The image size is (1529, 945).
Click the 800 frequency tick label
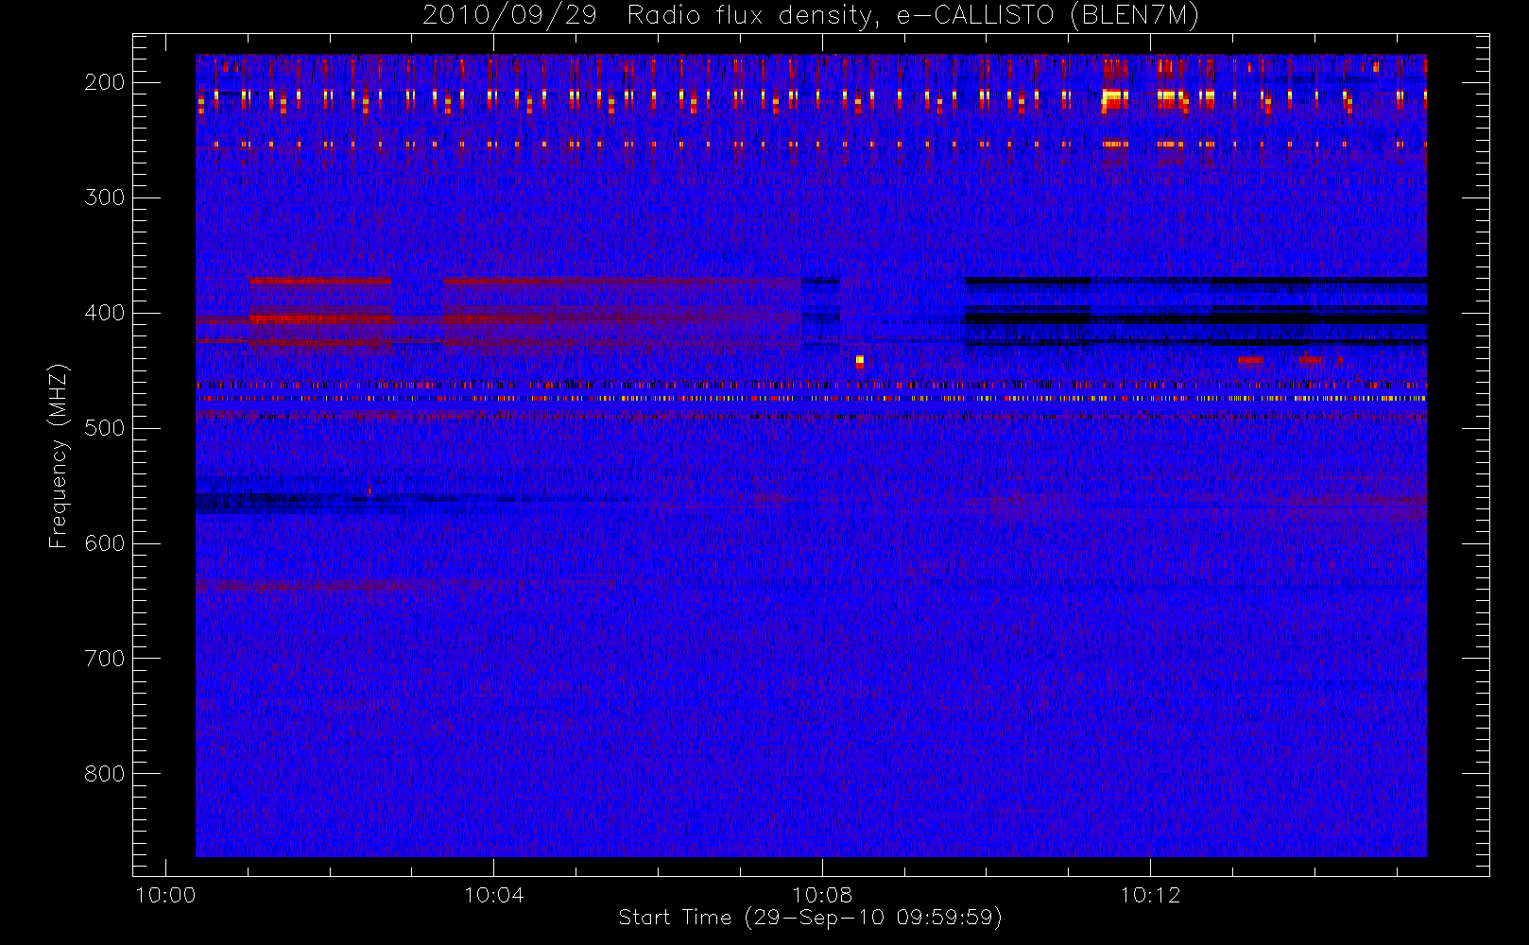coord(105,774)
